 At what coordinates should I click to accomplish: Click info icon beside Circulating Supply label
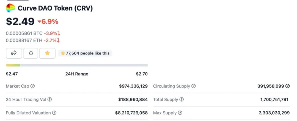[194, 86]
